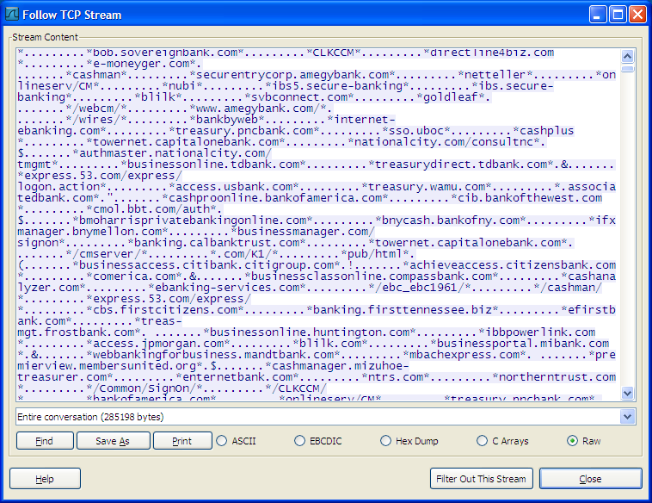Viewport: 652px width, 503px height.
Task: Click the 'businessonline.huntington.com' text
Action: pyautogui.click(x=310, y=332)
